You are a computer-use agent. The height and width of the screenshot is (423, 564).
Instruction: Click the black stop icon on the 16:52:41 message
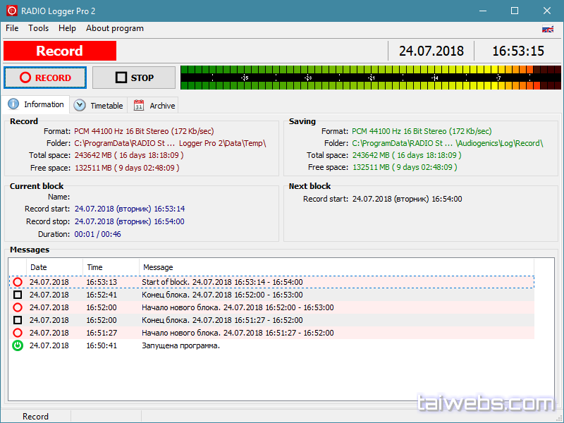click(x=18, y=295)
